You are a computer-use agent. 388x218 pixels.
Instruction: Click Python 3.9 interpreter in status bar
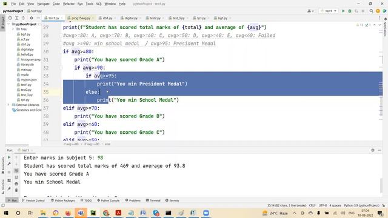point(361,205)
